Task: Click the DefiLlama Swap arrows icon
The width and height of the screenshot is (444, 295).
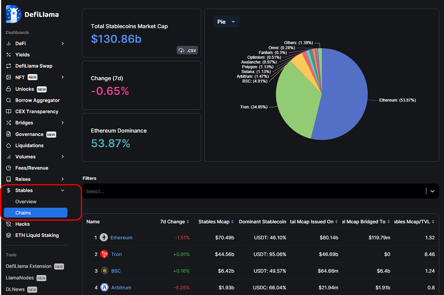Action: (9, 66)
